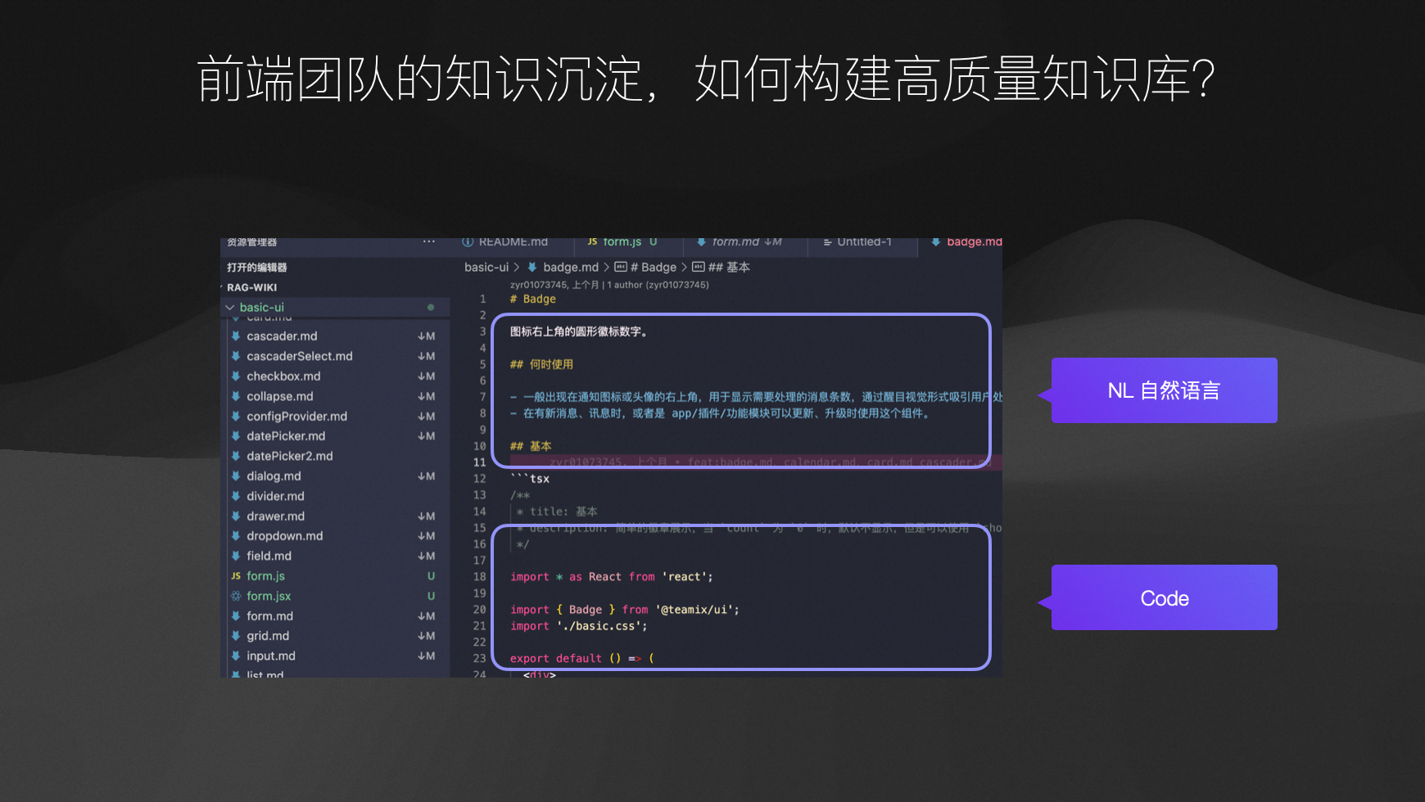The height and width of the screenshot is (802, 1425).
Task: Click the '## 基本' heading on line 10
Action: (531, 447)
